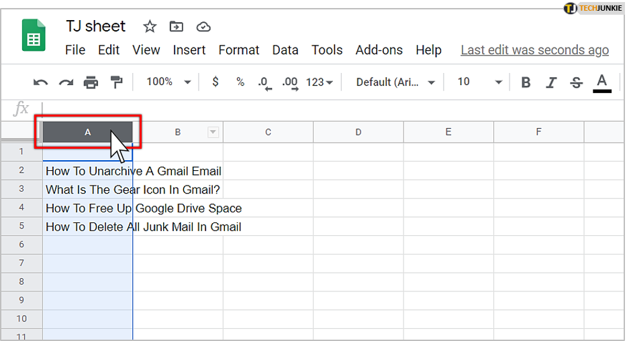Open the text color picker
The width and height of the screenshot is (627, 341).
point(601,83)
